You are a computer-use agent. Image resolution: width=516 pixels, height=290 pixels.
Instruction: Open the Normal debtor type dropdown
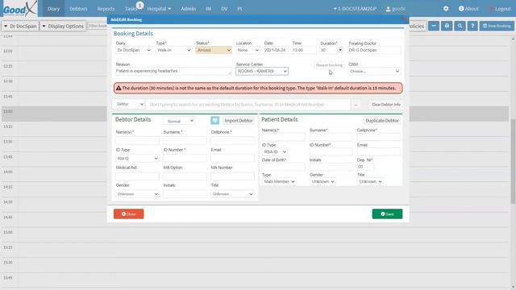tap(179, 121)
